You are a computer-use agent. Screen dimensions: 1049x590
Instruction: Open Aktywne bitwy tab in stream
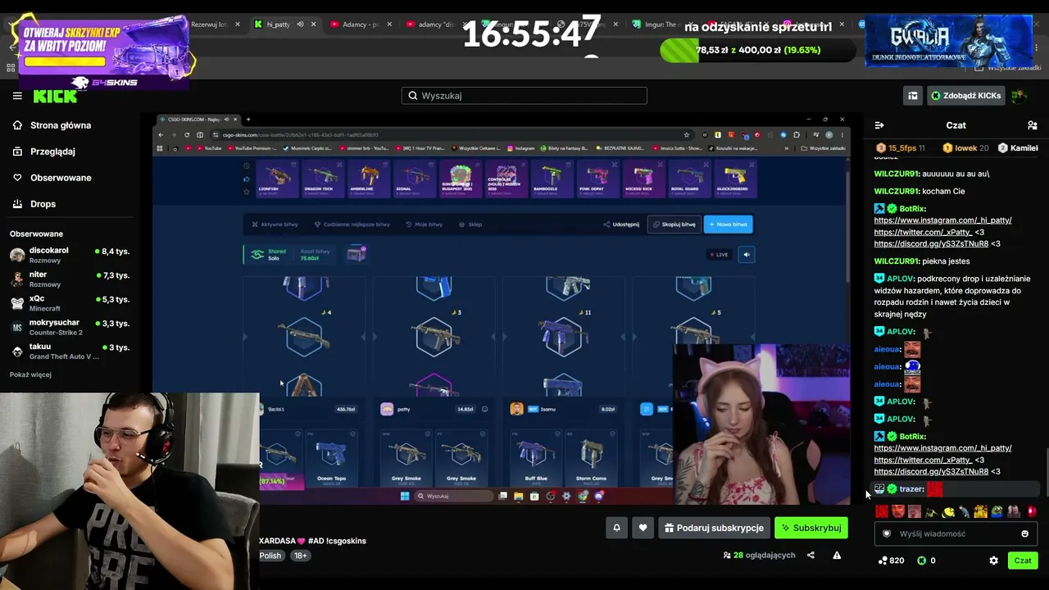(275, 224)
